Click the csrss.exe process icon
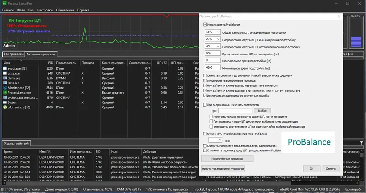The image size is (366, 193). click(x=5, y=73)
